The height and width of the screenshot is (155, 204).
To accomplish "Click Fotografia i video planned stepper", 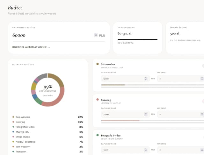I will tap(146, 150).
